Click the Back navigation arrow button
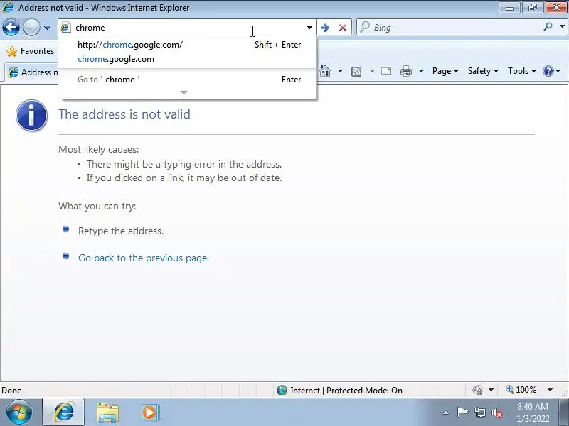The width and height of the screenshot is (569, 426). pos(11,27)
